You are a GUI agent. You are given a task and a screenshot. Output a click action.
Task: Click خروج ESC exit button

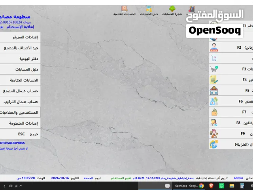[x=20, y=134]
